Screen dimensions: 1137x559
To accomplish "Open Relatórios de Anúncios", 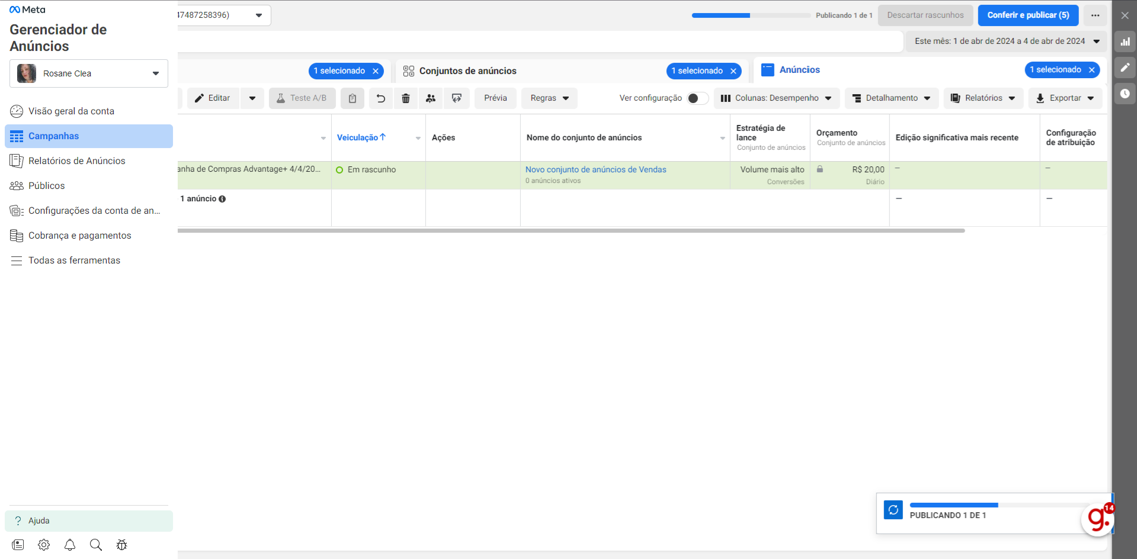I will (89, 161).
